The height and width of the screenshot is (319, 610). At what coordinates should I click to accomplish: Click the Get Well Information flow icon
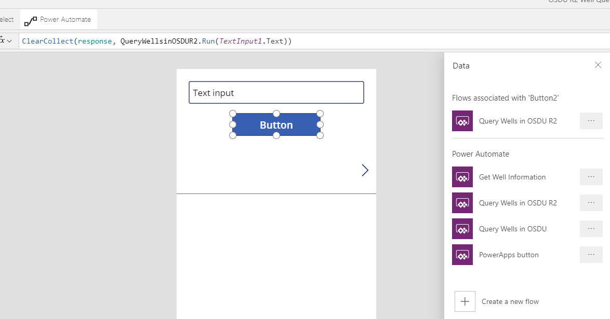coord(462,177)
